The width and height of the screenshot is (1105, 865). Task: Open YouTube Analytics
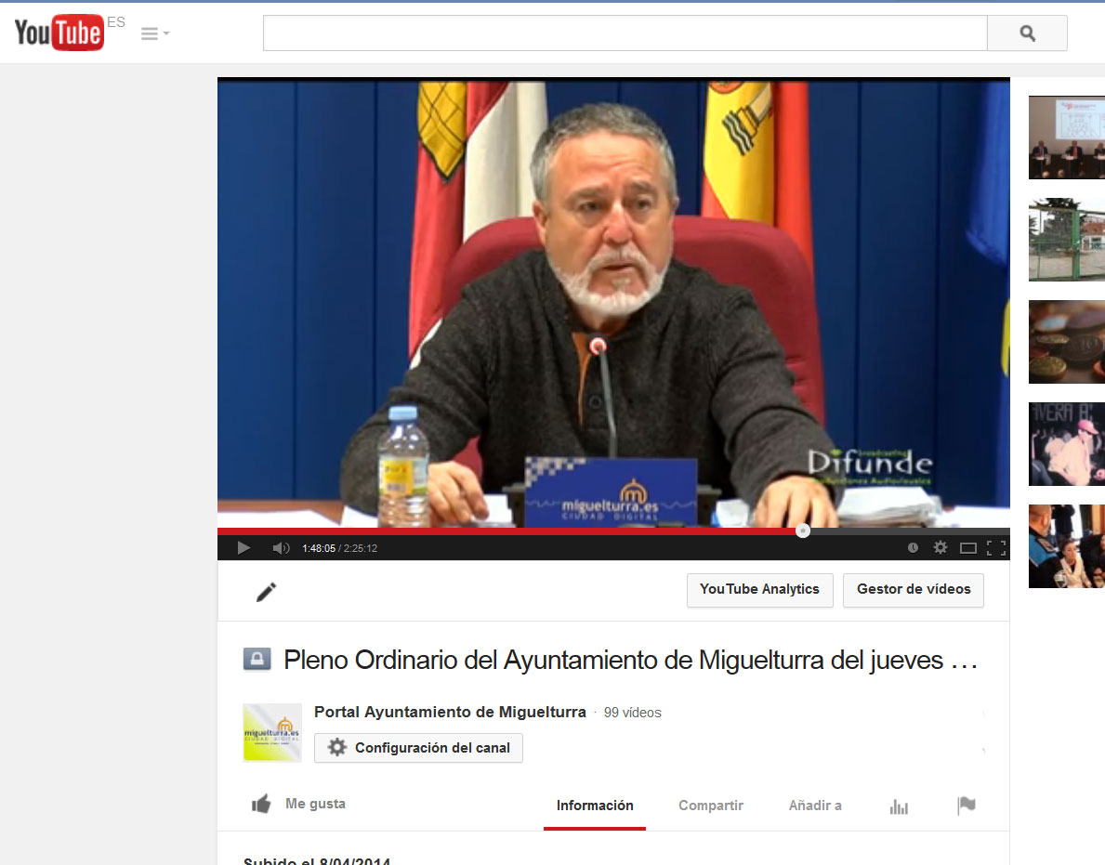click(x=759, y=590)
